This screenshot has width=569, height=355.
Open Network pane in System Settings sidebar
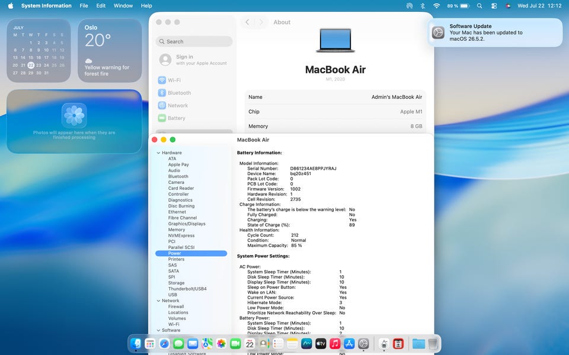173,105
